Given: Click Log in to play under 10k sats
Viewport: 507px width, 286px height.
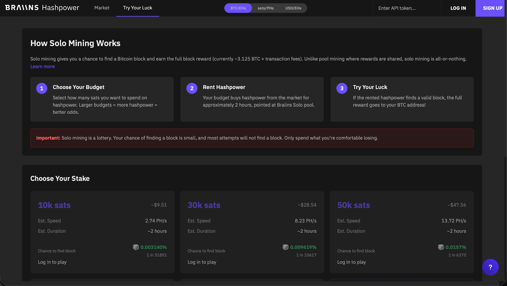Looking at the screenshot, I should point(52,262).
